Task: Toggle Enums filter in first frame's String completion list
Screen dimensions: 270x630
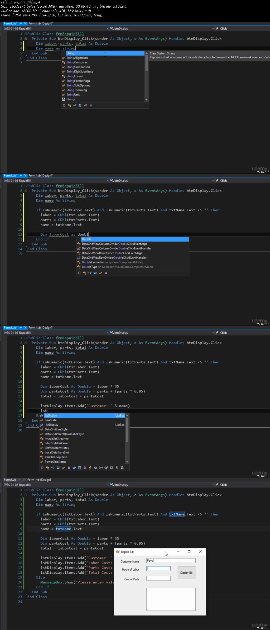Action: [x=85, y=105]
